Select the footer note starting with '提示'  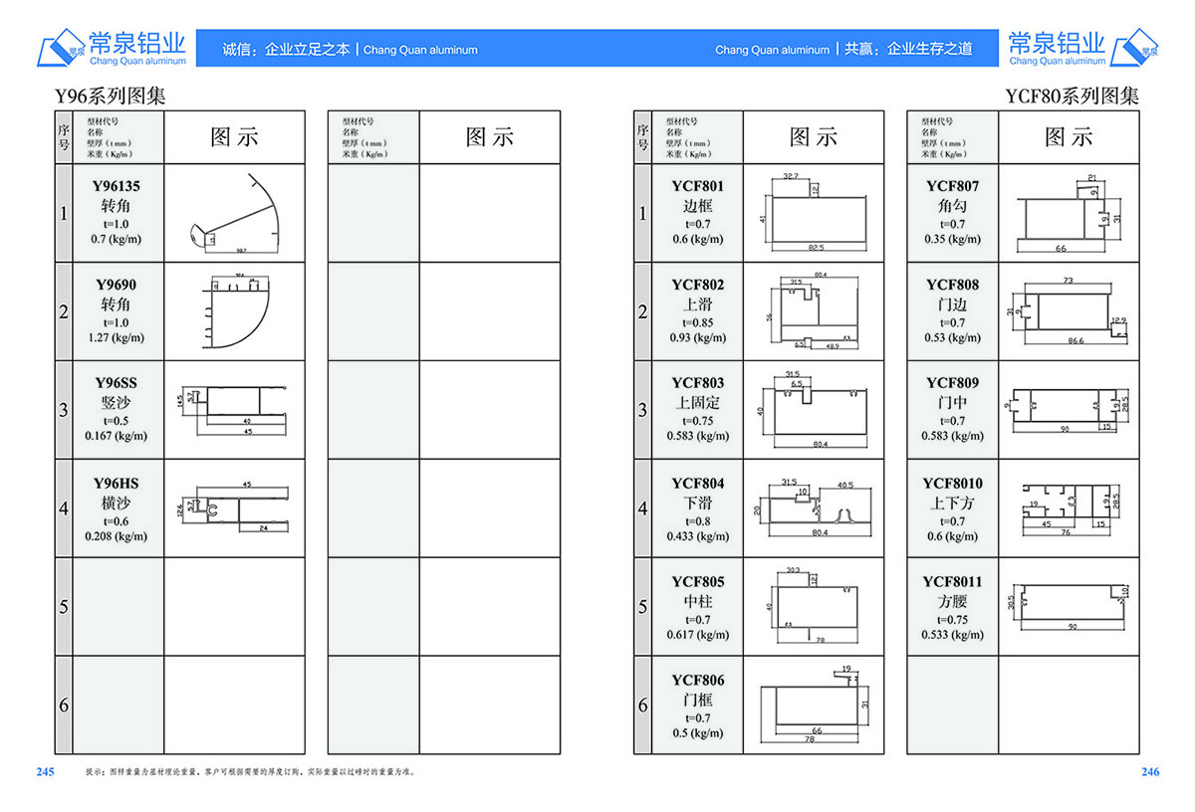click(249, 772)
